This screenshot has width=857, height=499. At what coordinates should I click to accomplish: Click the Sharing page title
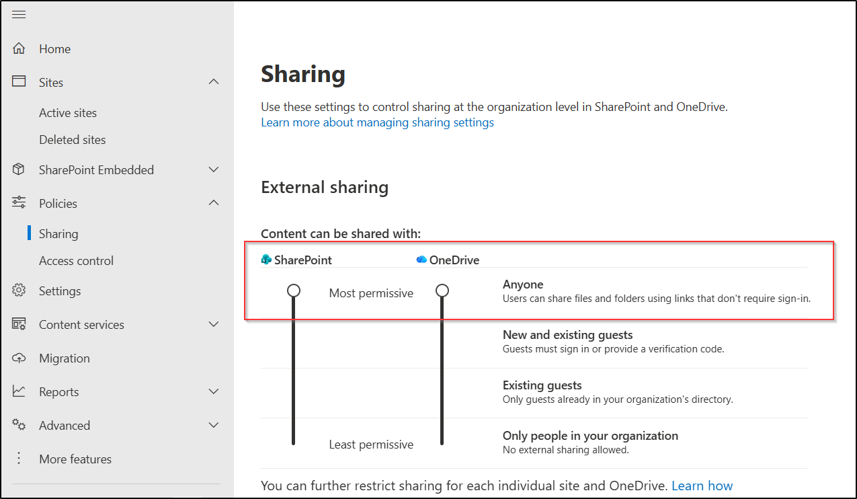(303, 74)
